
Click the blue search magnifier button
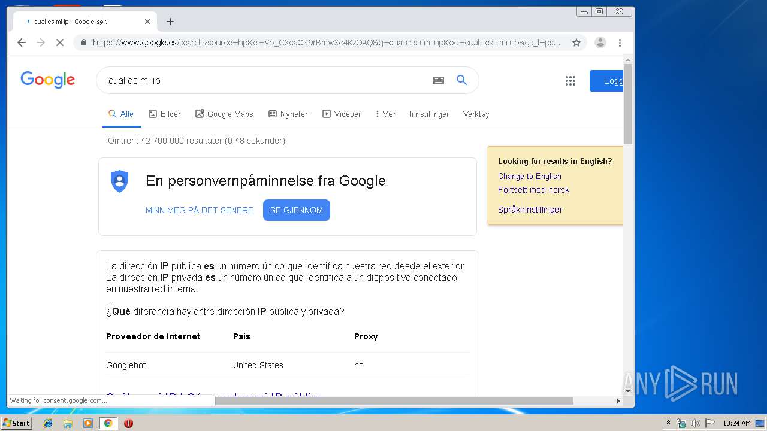point(461,80)
